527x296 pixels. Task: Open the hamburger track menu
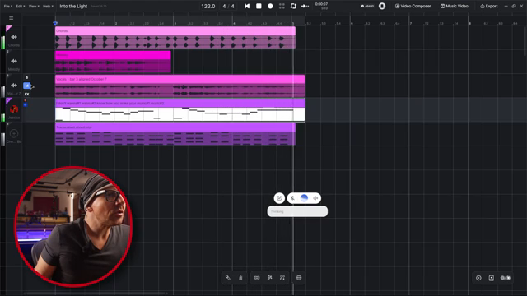11,19
